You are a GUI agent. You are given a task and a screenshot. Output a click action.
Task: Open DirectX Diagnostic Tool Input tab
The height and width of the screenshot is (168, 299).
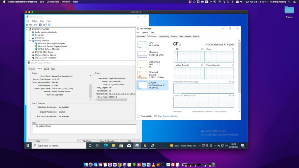[x=53, y=69]
